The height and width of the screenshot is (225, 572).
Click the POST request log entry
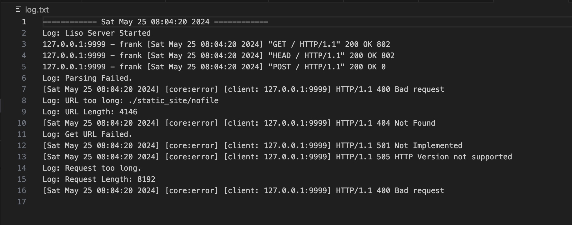click(x=214, y=67)
